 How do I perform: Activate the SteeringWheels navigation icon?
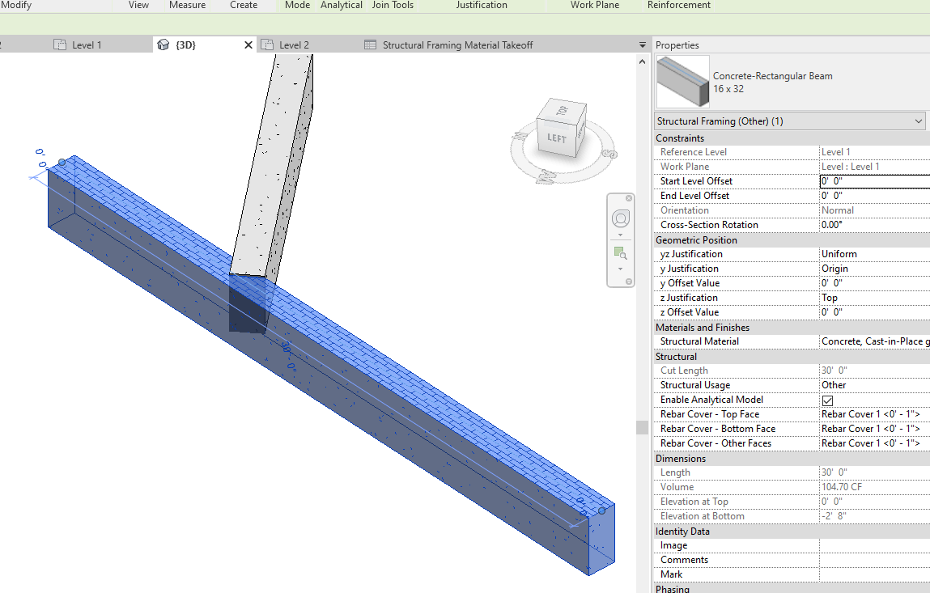click(620, 218)
